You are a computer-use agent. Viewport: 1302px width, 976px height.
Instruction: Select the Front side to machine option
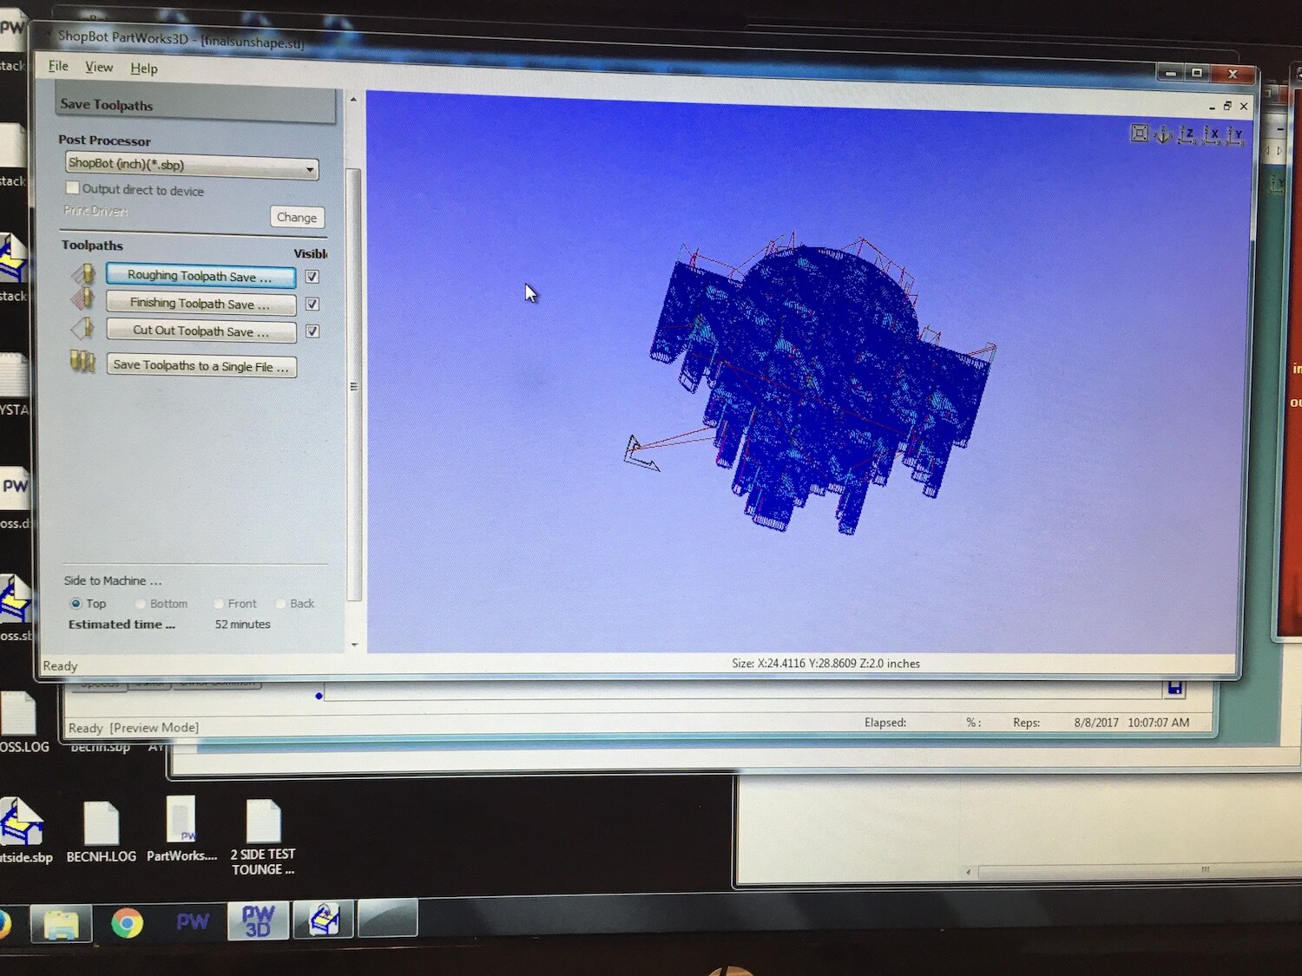pos(218,603)
